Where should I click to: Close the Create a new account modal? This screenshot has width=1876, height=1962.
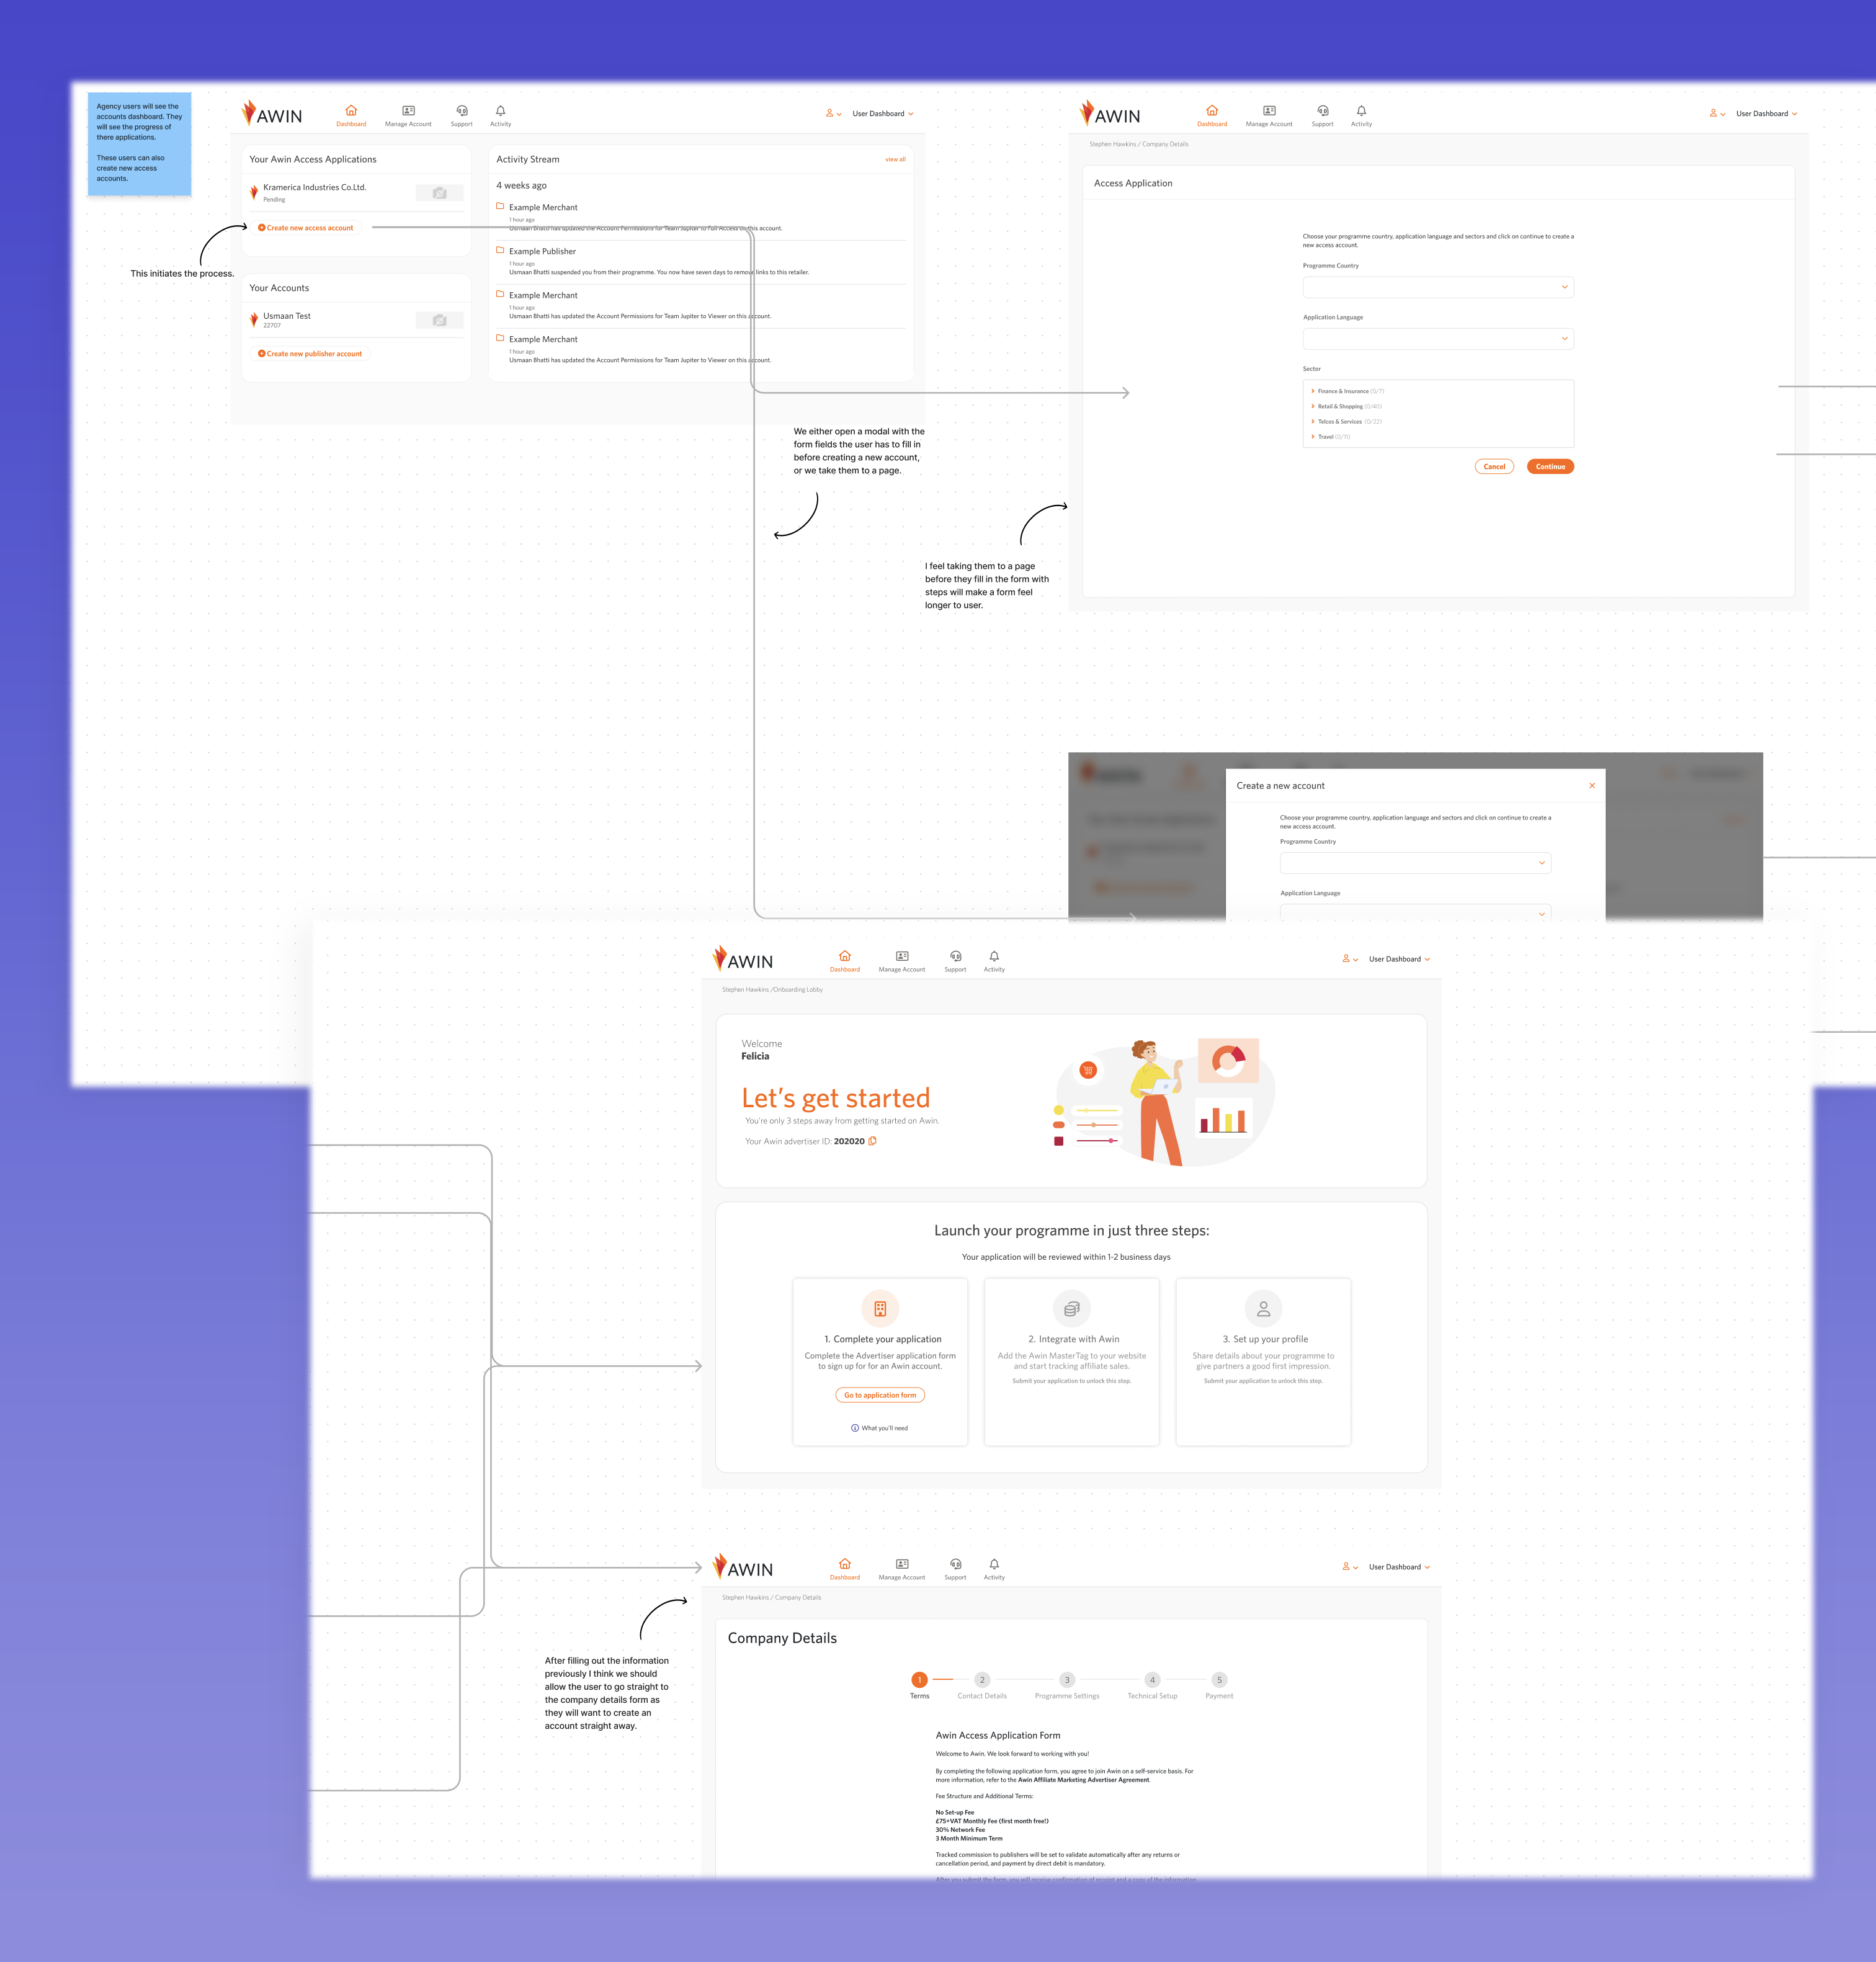(x=1591, y=786)
